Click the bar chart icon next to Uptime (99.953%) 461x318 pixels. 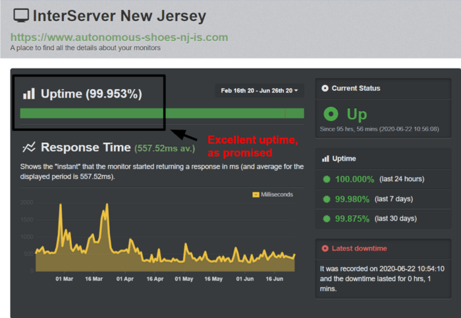[29, 93]
